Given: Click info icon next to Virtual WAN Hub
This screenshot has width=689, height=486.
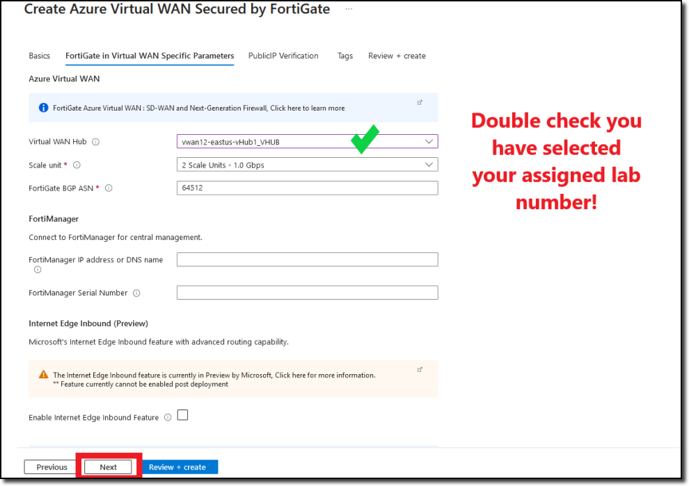Looking at the screenshot, I should (x=95, y=142).
